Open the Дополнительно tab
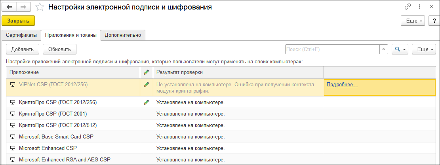This screenshot has width=440, height=165. pos(123,35)
